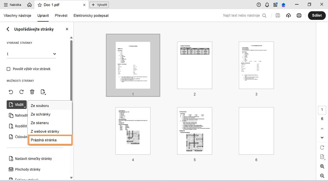
Task: Extract pages icon
Action: coord(43,92)
